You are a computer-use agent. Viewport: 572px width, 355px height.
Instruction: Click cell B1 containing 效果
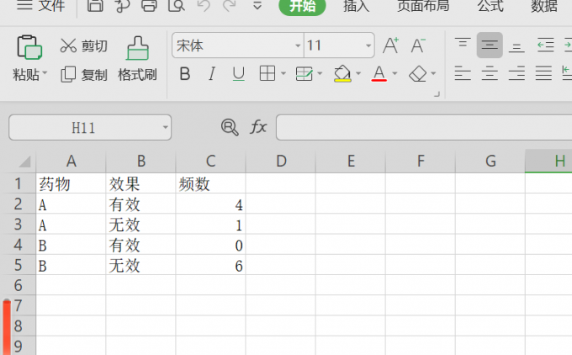[x=140, y=183]
